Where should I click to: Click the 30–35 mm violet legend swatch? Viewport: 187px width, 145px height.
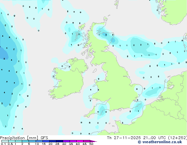pos(66,141)
